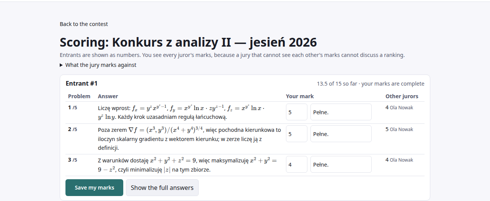
Task: Select the comment field for Problem 3
Action: [341, 164]
